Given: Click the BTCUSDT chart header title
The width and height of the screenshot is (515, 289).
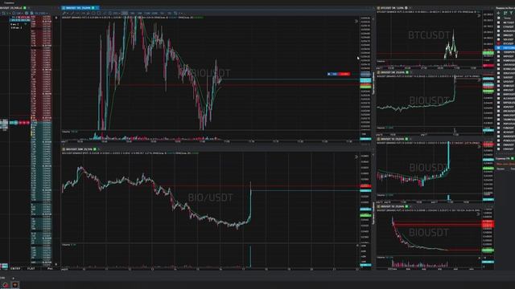Looking at the screenshot, I should [392, 7].
